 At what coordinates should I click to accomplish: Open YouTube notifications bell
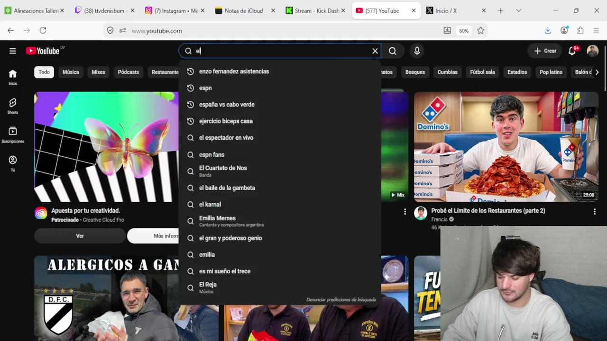click(x=572, y=51)
